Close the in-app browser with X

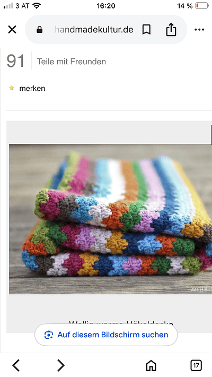coord(12,30)
